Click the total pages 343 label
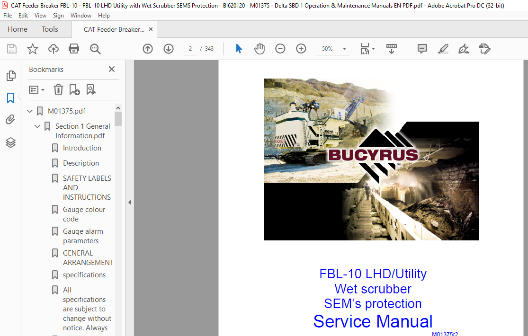 [x=209, y=49]
